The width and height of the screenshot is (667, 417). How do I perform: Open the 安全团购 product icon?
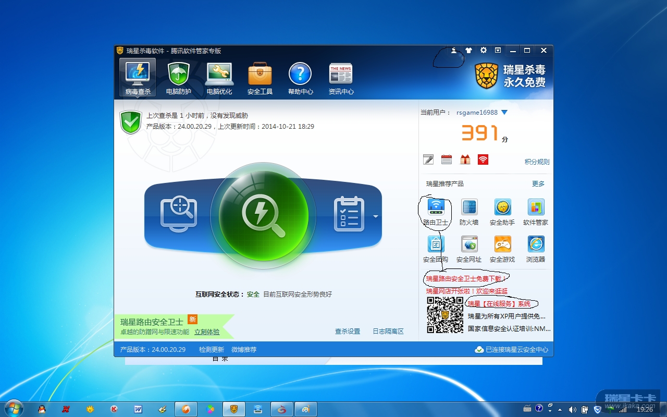click(x=436, y=249)
